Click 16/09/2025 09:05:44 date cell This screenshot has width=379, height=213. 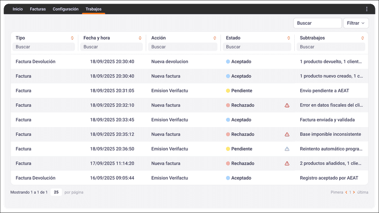pos(112,178)
